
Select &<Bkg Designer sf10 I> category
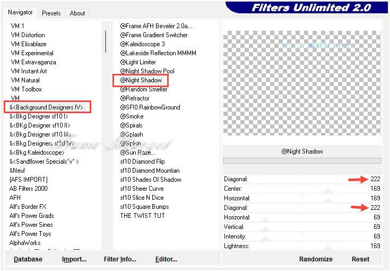(x=39, y=116)
